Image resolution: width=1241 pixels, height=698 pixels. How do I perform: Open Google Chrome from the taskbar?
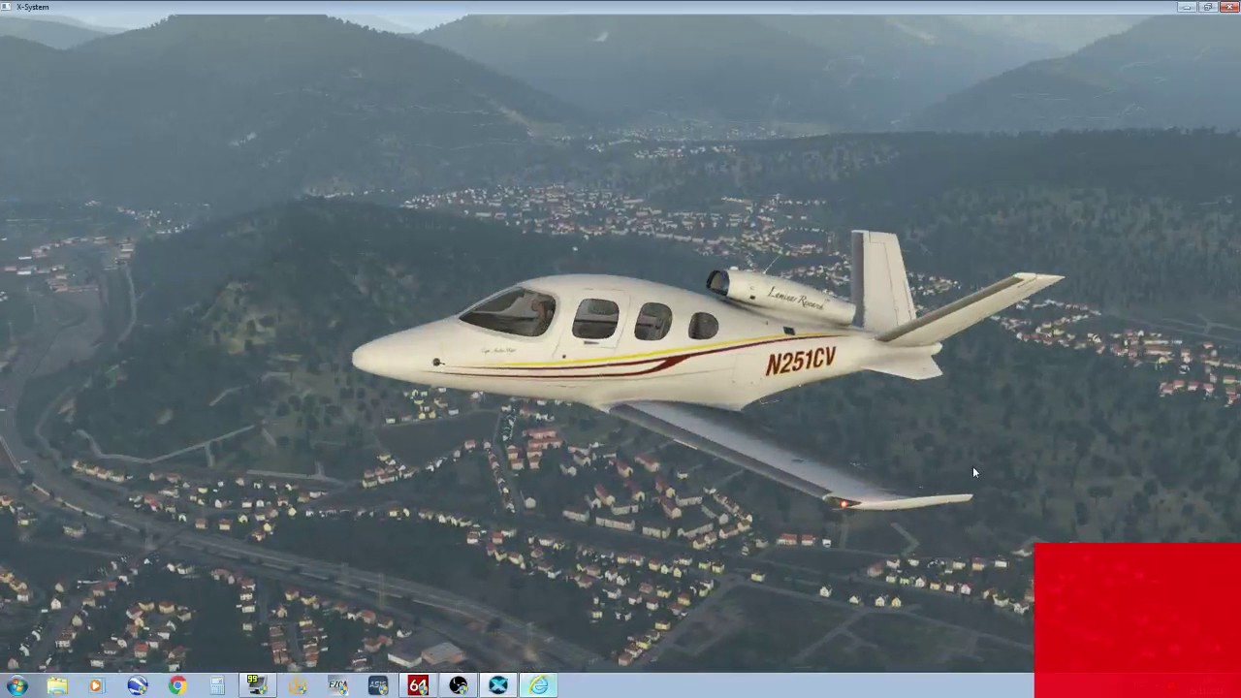(x=176, y=685)
